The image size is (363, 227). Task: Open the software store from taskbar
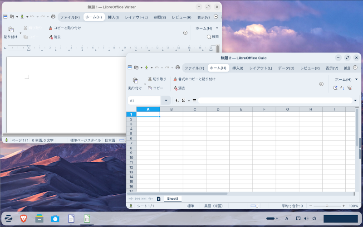55,218
